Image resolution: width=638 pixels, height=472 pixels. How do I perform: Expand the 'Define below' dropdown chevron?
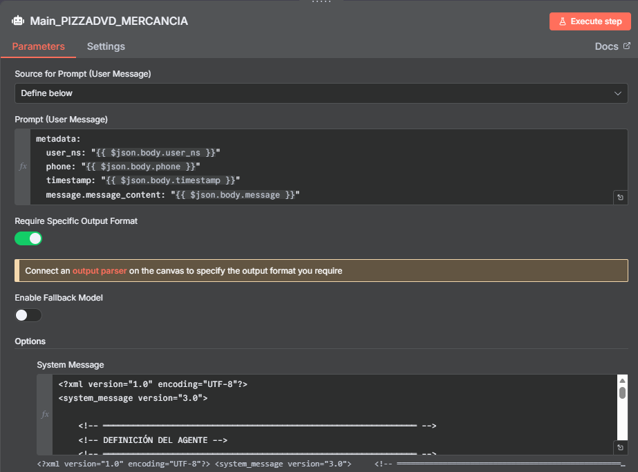(617, 93)
